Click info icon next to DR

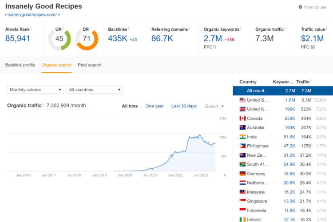point(90,28)
